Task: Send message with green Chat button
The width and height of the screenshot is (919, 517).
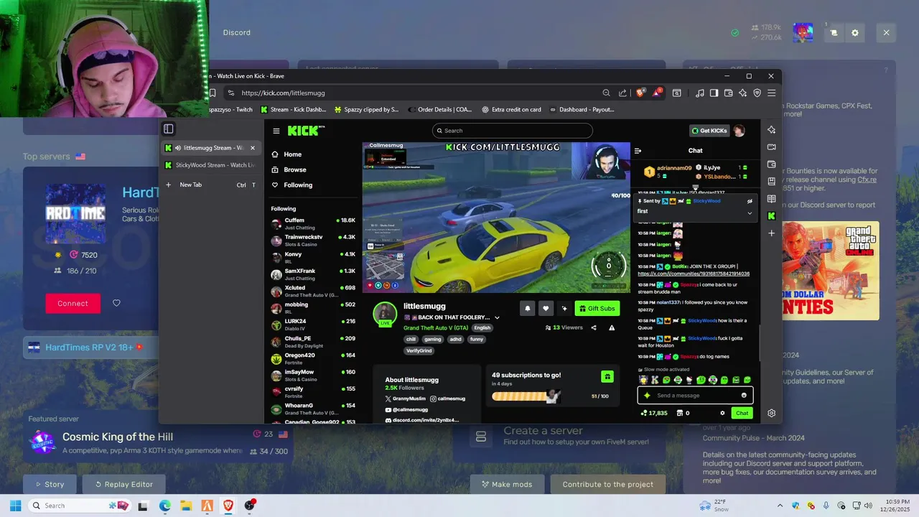Action: [x=742, y=413]
